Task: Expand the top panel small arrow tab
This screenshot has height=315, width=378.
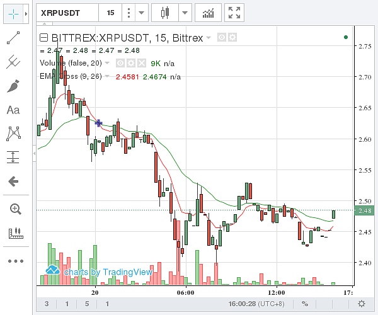Action: pos(45,24)
